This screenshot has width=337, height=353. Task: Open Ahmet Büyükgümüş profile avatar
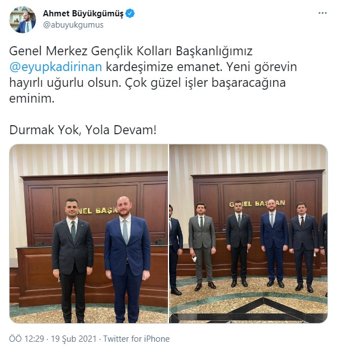pyautogui.click(x=23, y=20)
